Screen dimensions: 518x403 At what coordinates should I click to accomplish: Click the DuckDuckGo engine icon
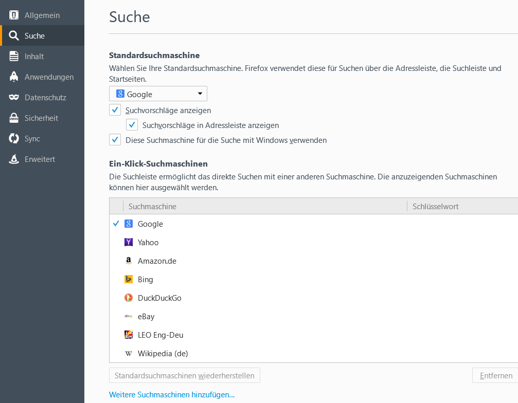pyautogui.click(x=129, y=298)
